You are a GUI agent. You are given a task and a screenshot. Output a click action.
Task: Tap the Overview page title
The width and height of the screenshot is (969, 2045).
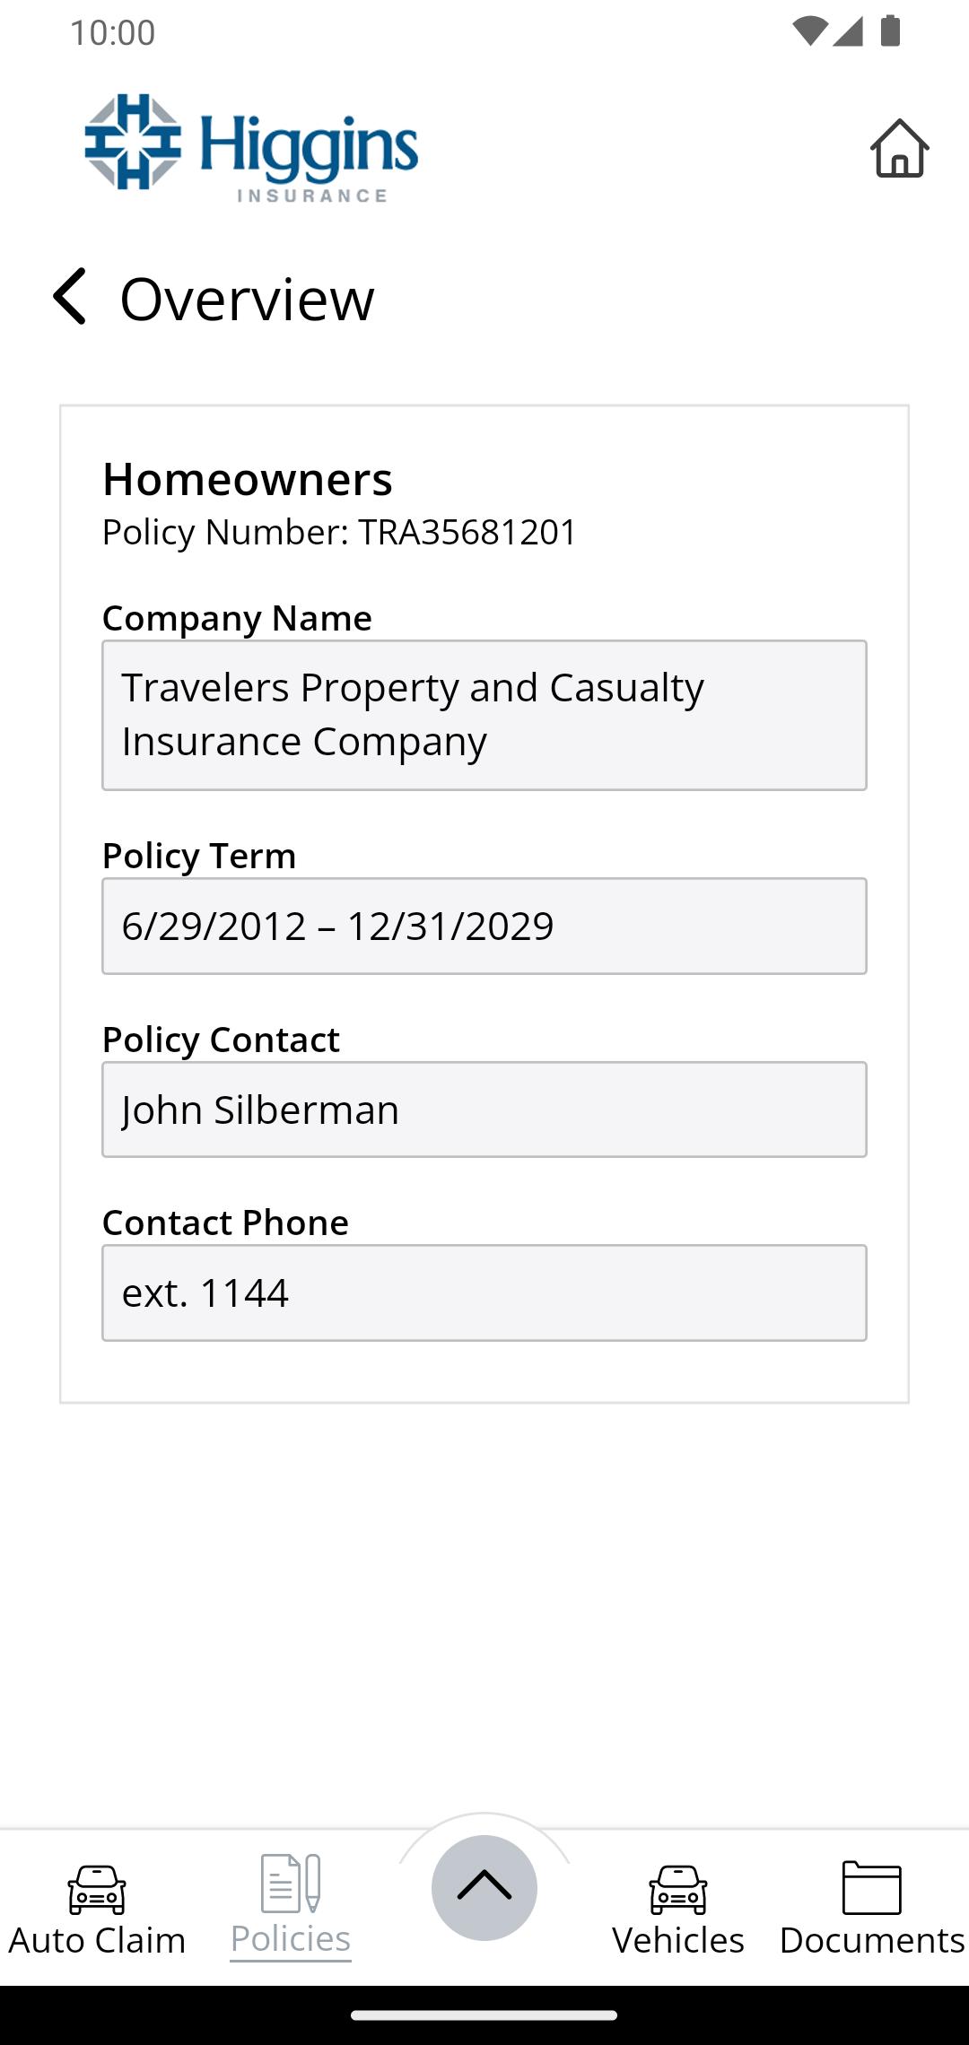click(x=247, y=299)
